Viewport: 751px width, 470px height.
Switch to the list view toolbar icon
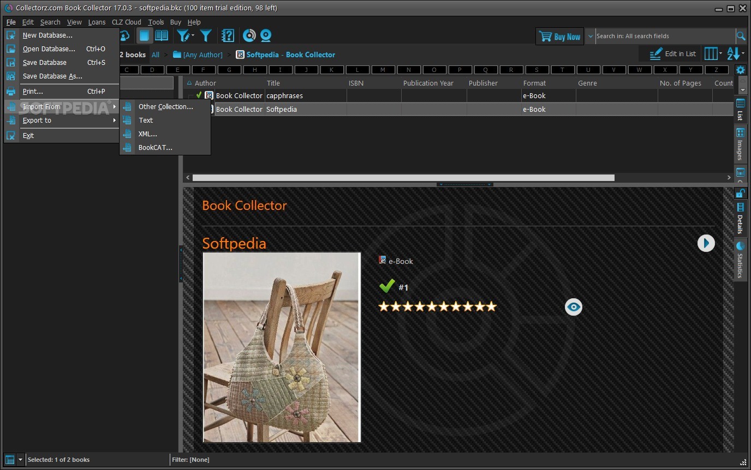coord(144,35)
